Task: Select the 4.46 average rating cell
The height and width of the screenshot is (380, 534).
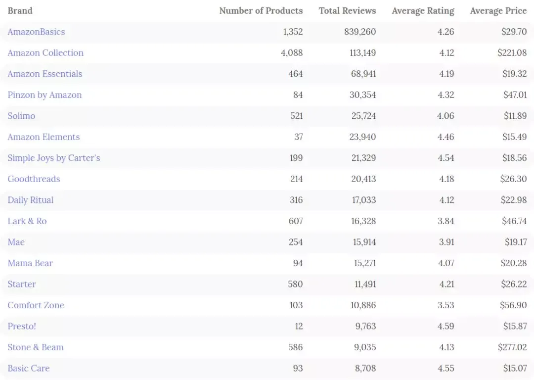Action: pos(446,137)
